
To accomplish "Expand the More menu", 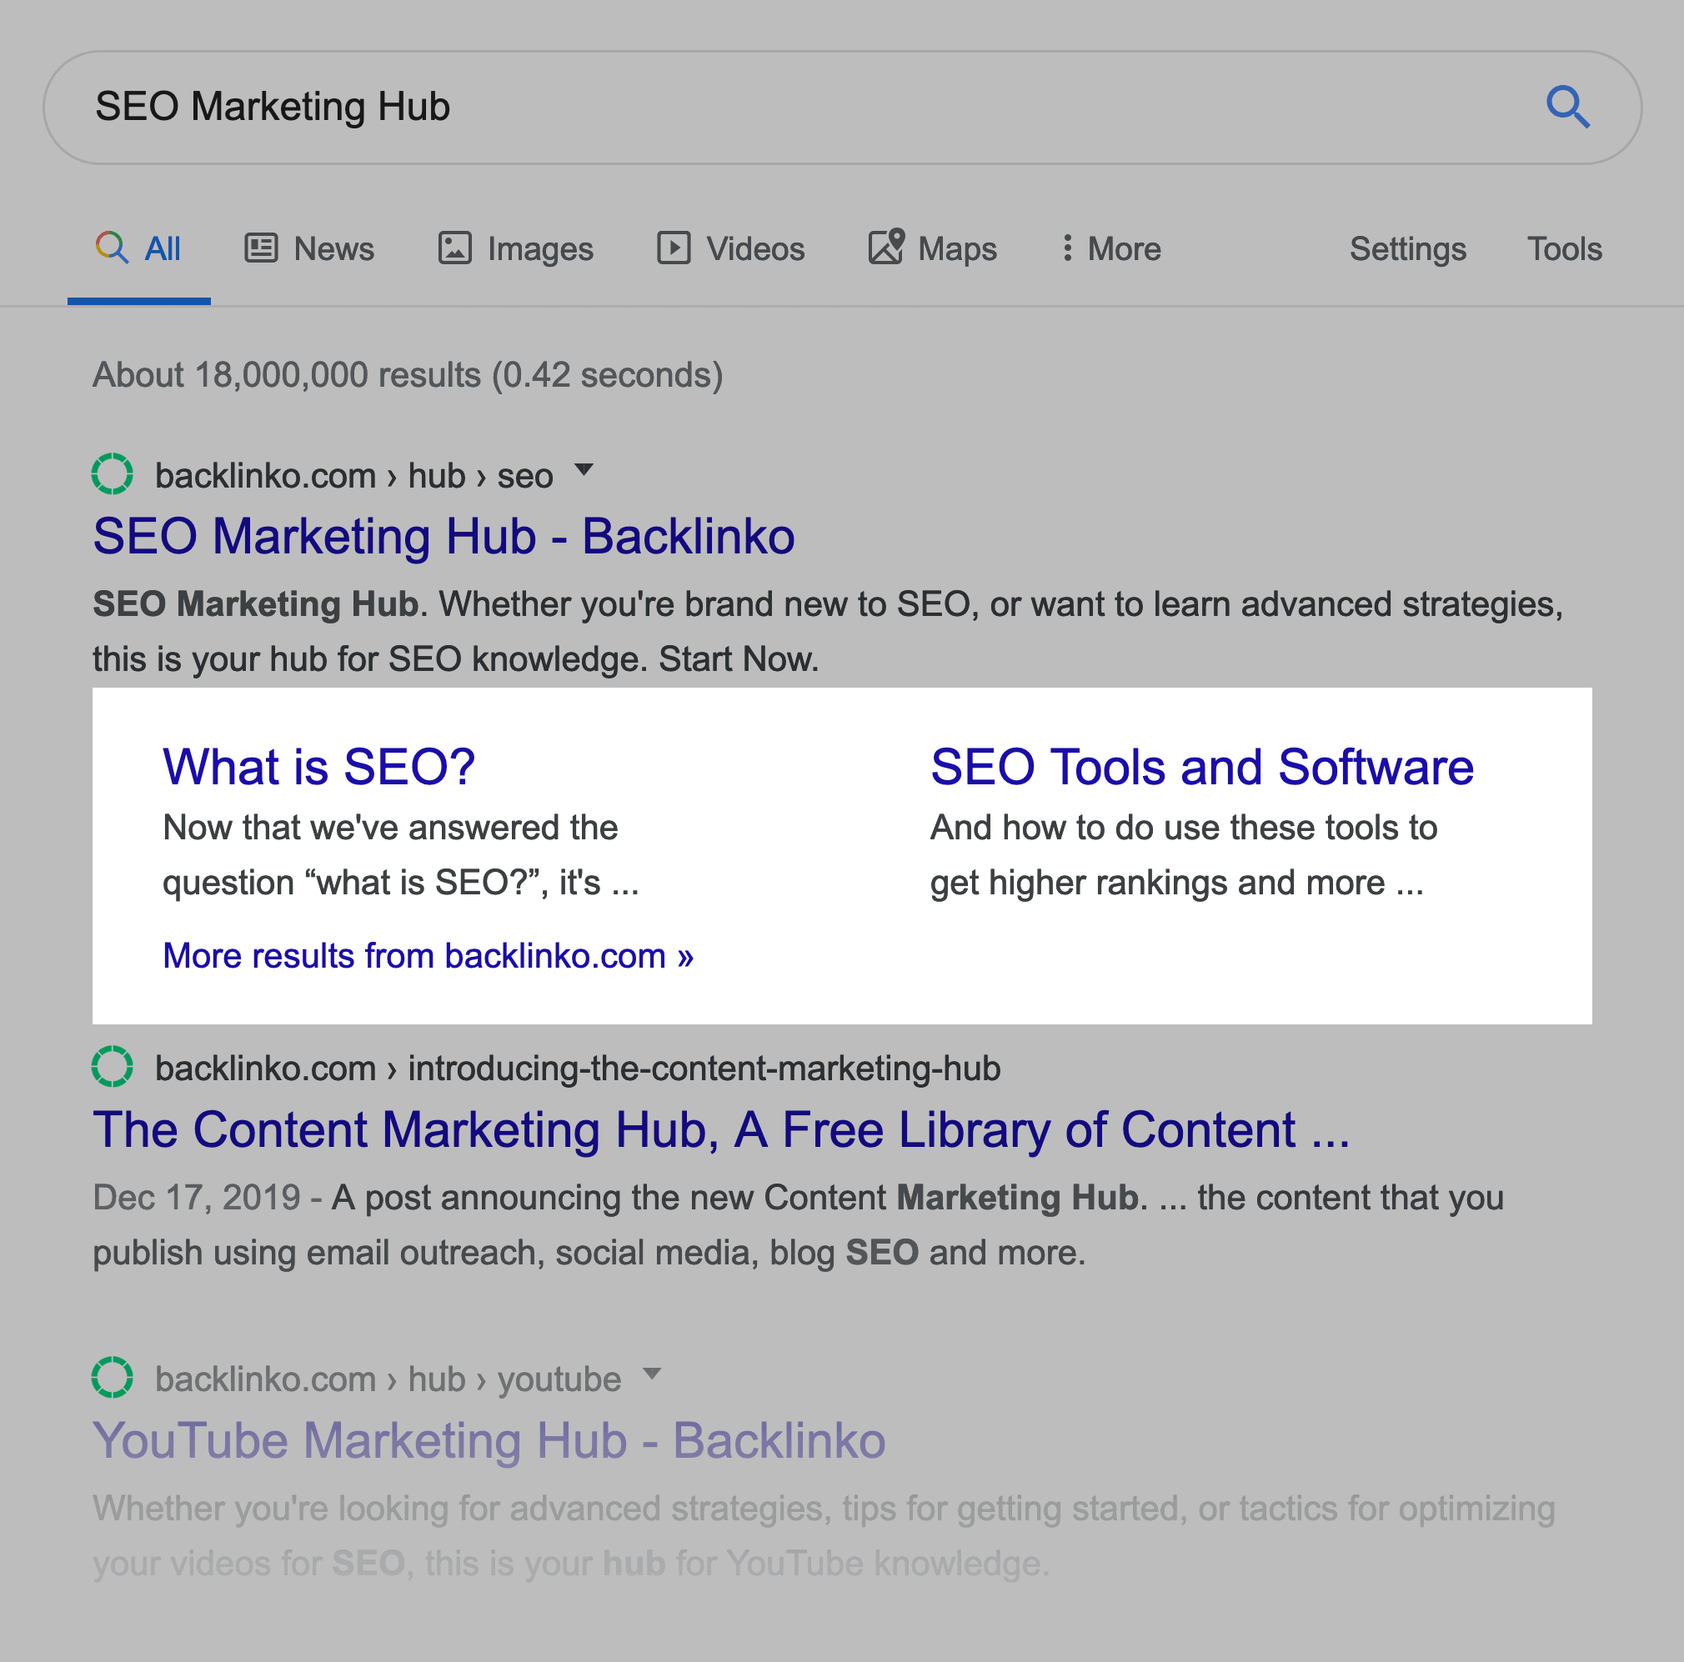I will tap(1110, 249).
